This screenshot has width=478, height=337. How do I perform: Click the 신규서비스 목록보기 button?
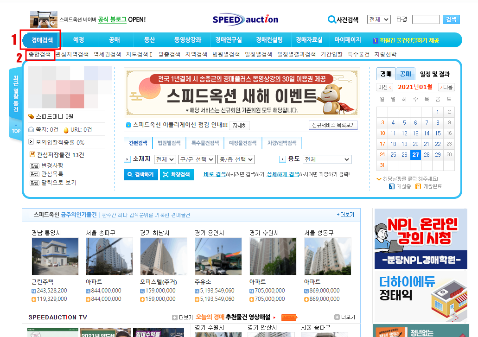[333, 125]
